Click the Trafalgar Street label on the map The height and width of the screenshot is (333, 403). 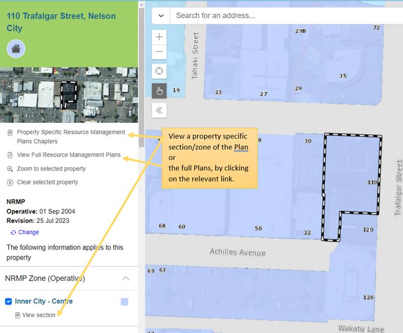pyautogui.click(x=398, y=188)
